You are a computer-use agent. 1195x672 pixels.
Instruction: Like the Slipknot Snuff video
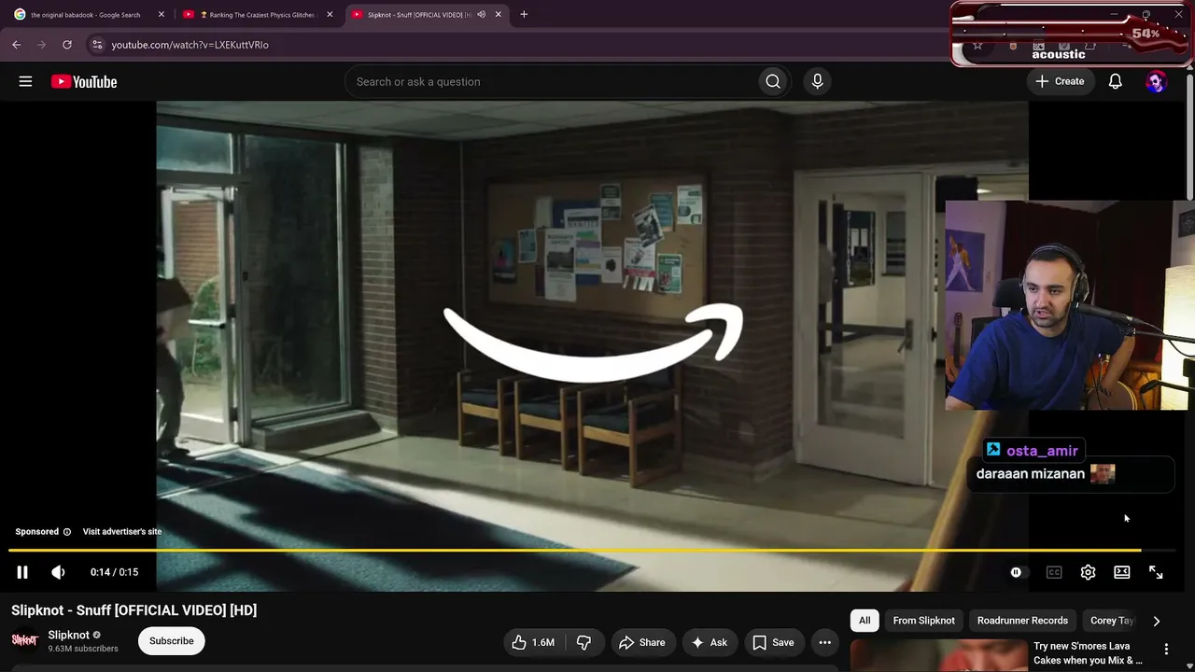(x=533, y=642)
